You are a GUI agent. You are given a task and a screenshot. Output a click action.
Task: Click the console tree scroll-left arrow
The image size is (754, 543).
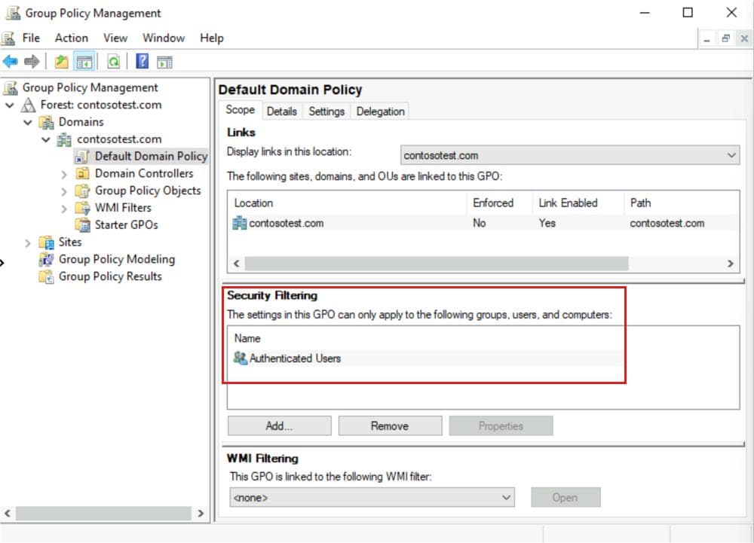tap(8, 513)
